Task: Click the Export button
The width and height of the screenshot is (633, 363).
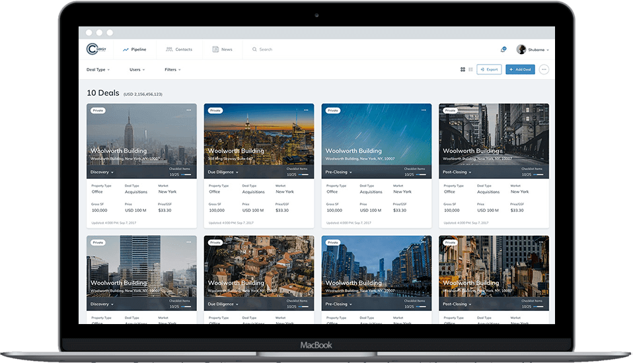Action: click(489, 69)
